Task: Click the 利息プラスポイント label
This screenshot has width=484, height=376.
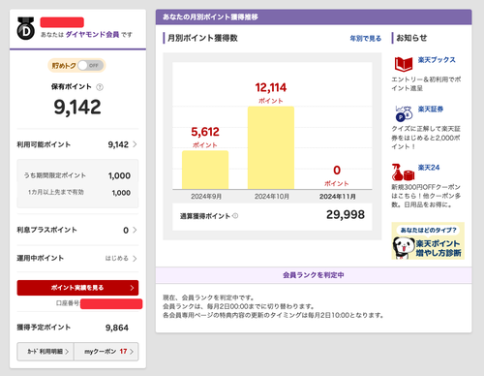Action: click(x=46, y=230)
